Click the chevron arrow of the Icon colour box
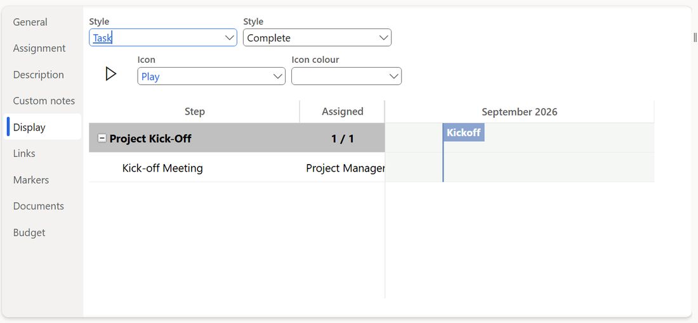Screen dimensions: 698x323 393,77
